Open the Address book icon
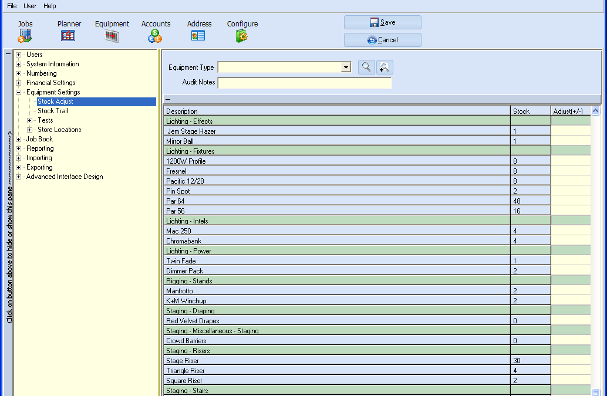The width and height of the screenshot is (607, 396). (198, 36)
